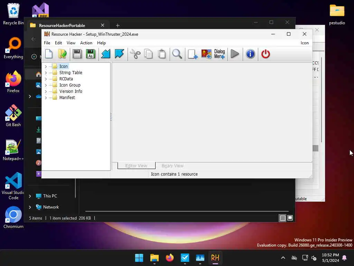Select the String Table tree item
The height and width of the screenshot is (266, 354).
pyautogui.click(x=71, y=73)
